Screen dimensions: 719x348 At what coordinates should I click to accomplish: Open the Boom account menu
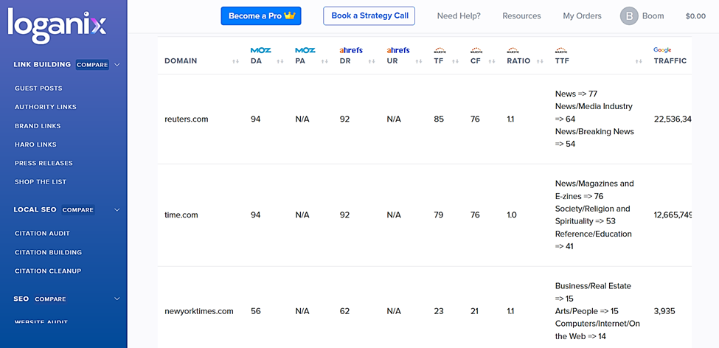point(653,16)
